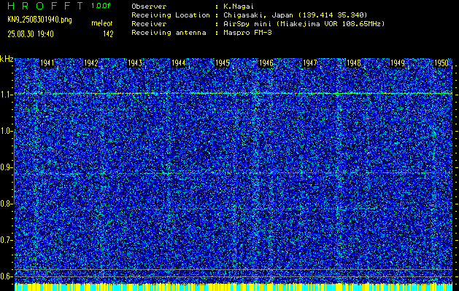Click the 1.1 frequency axis label
The image size is (459, 291).
tap(7, 95)
